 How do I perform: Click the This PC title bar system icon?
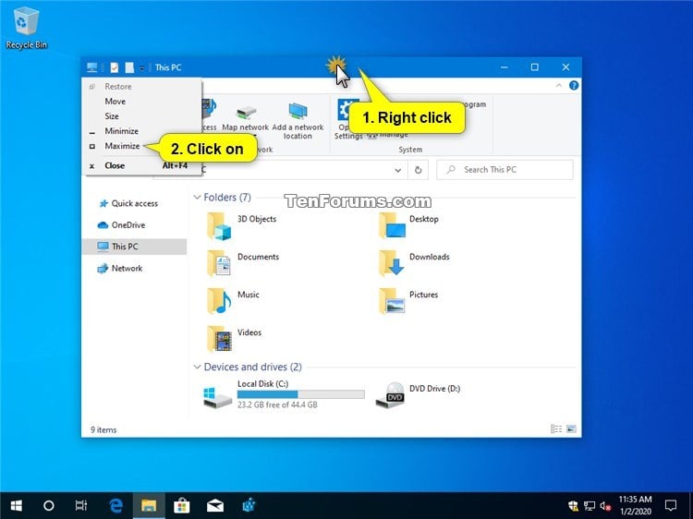tap(91, 67)
